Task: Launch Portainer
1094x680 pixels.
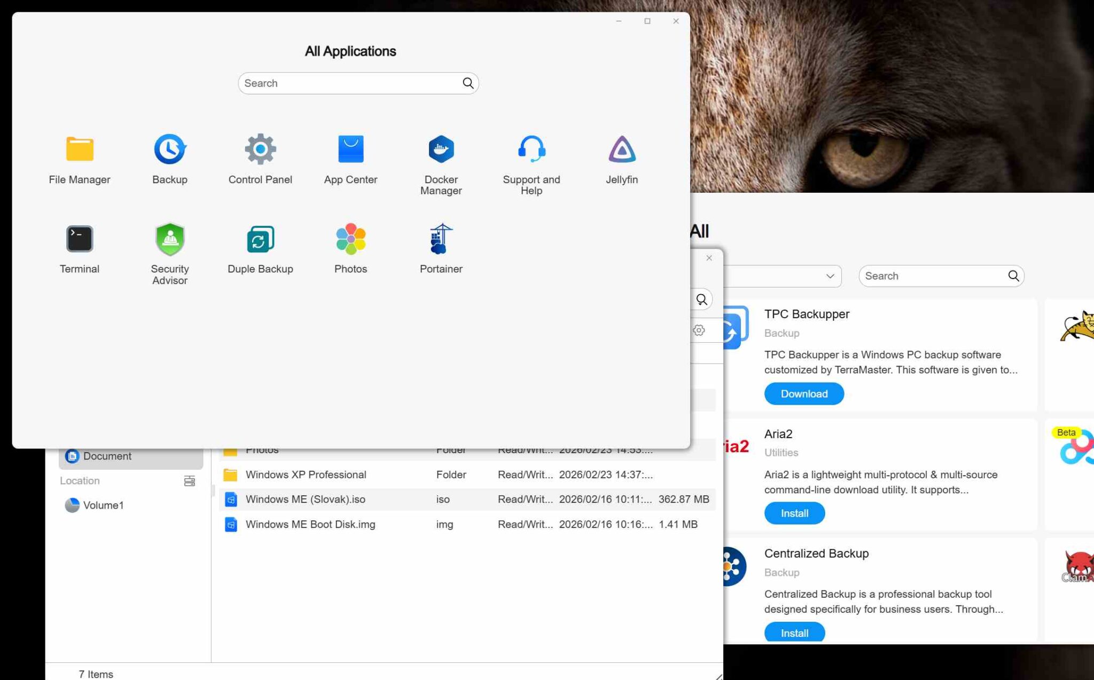Action: pos(441,239)
